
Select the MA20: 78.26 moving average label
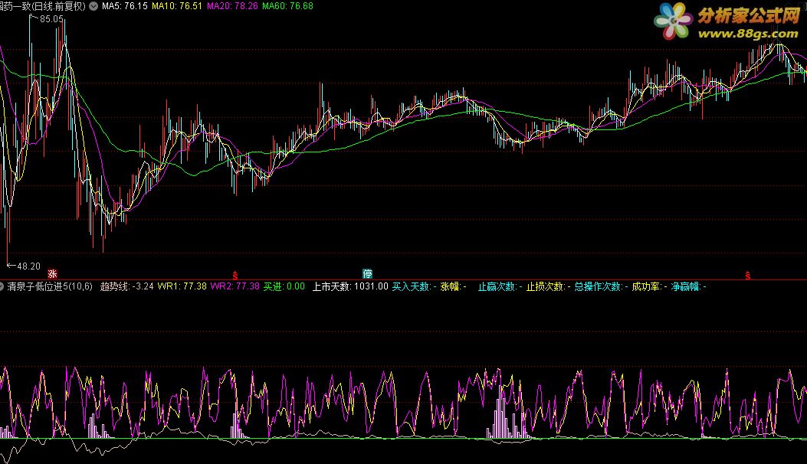pos(232,6)
